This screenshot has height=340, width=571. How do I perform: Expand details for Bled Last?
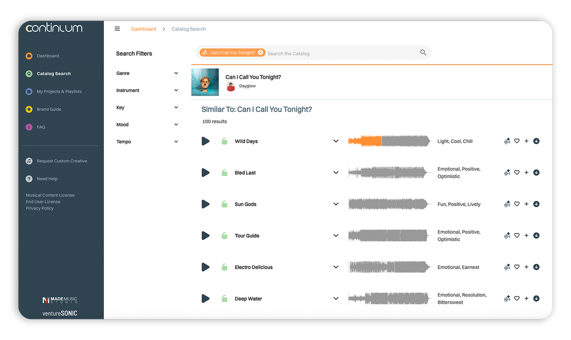point(336,173)
